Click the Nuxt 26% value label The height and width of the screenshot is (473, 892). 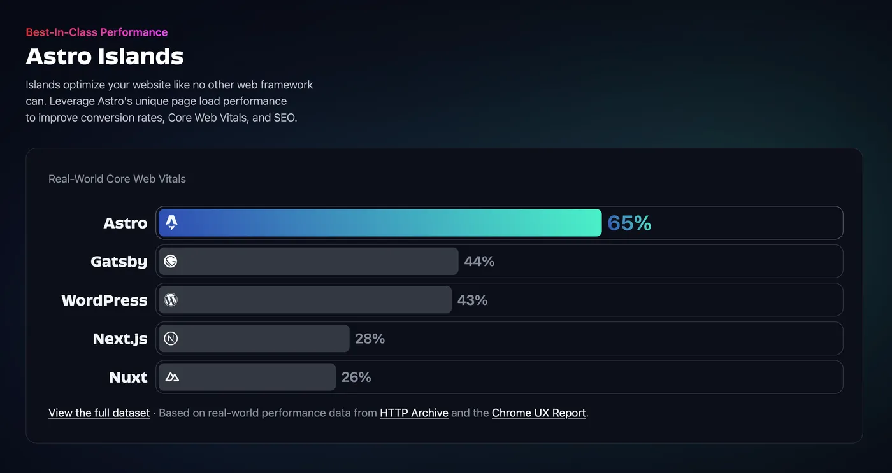pyautogui.click(x=356, y=377)
